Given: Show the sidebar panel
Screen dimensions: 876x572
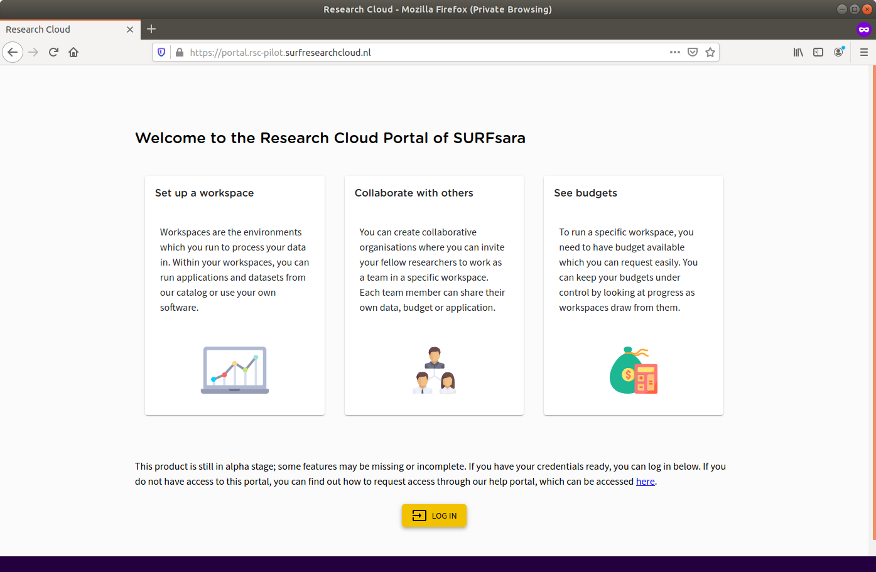Looking at the screenshot, I should [818, 52].
